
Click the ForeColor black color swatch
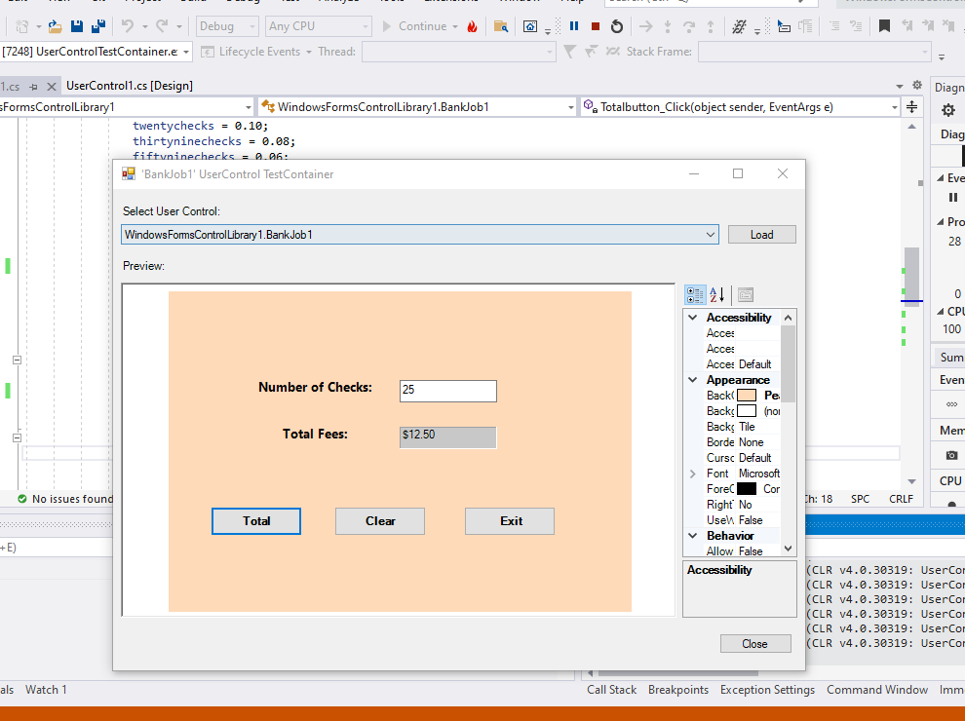pos(747,488)
